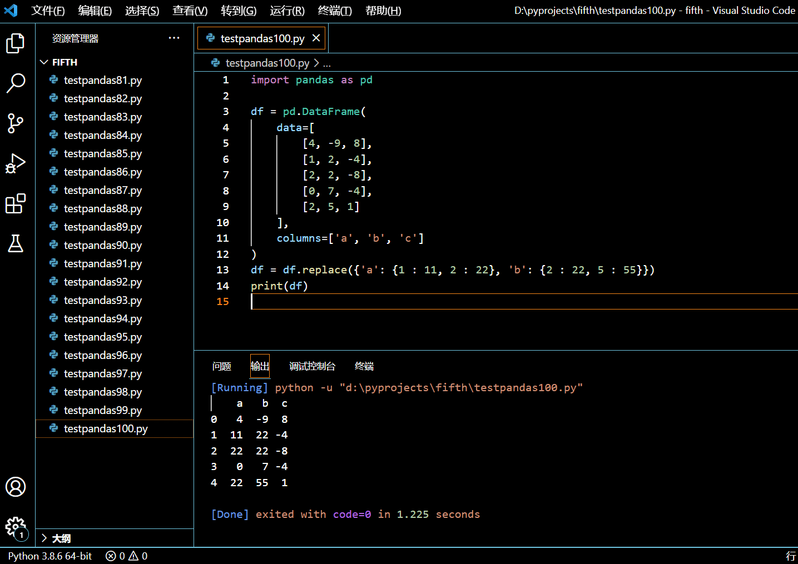
Task: Open the Accounts icon in activity bar
Action: (x=16, y=487)
